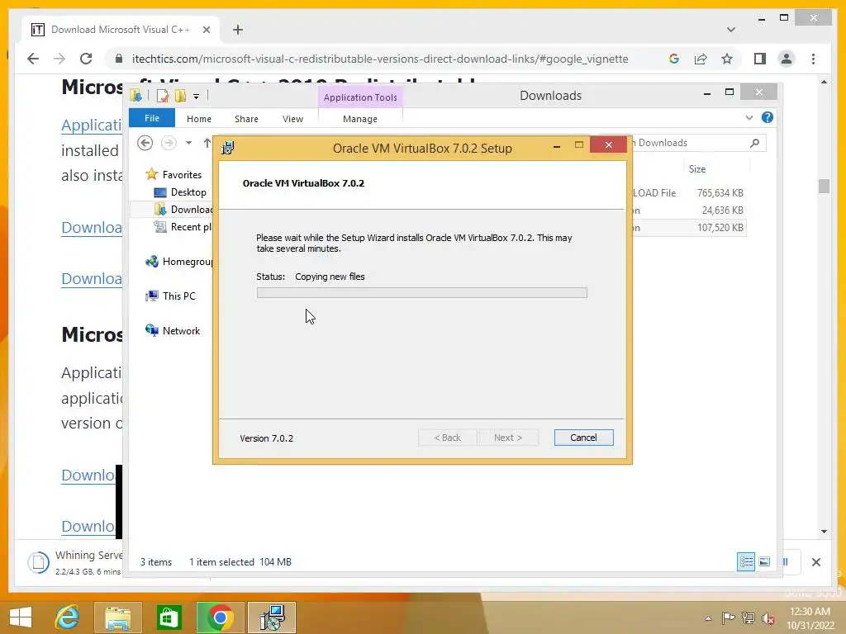Select the file sized 107,520 KB
846x634 pixels.
coord(689,228)
